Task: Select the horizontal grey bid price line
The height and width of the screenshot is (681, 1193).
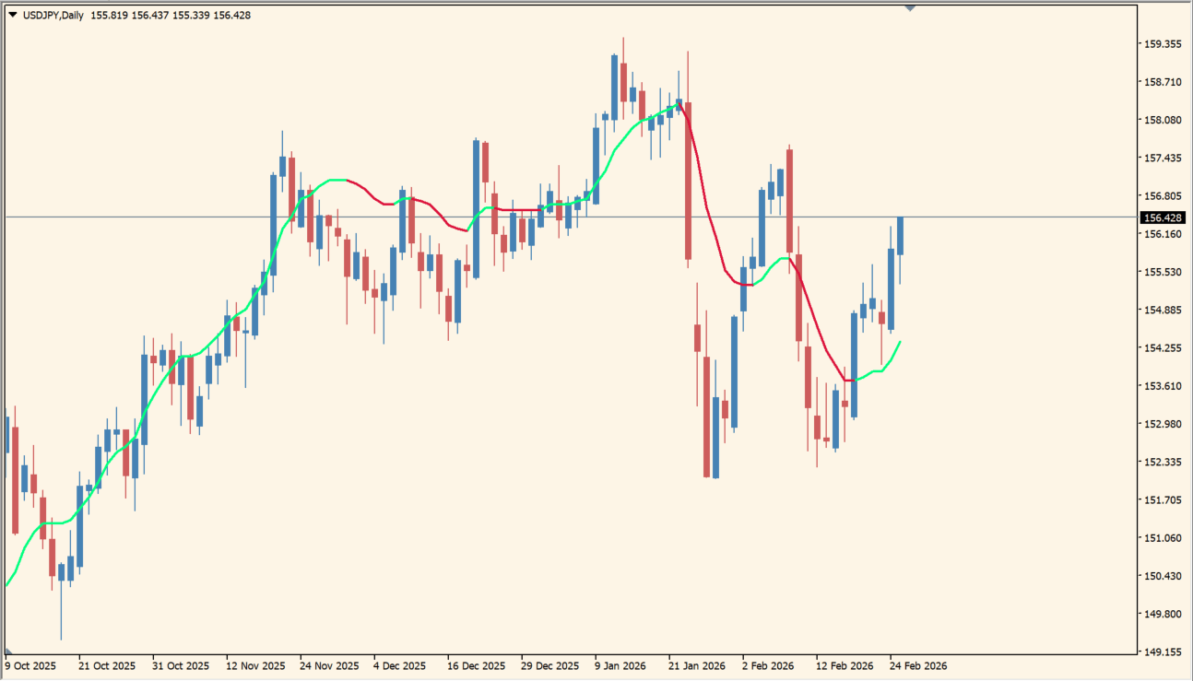Action: tap(553, 217)
